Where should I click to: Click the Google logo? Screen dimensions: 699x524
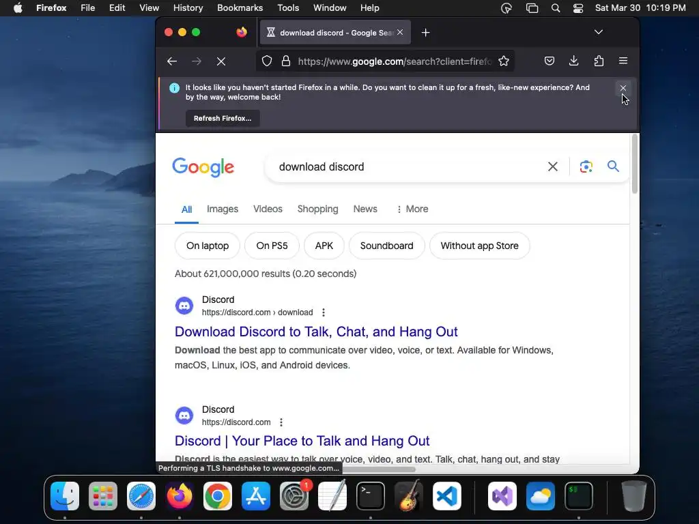pyautogui.click(x=203, y=167)
